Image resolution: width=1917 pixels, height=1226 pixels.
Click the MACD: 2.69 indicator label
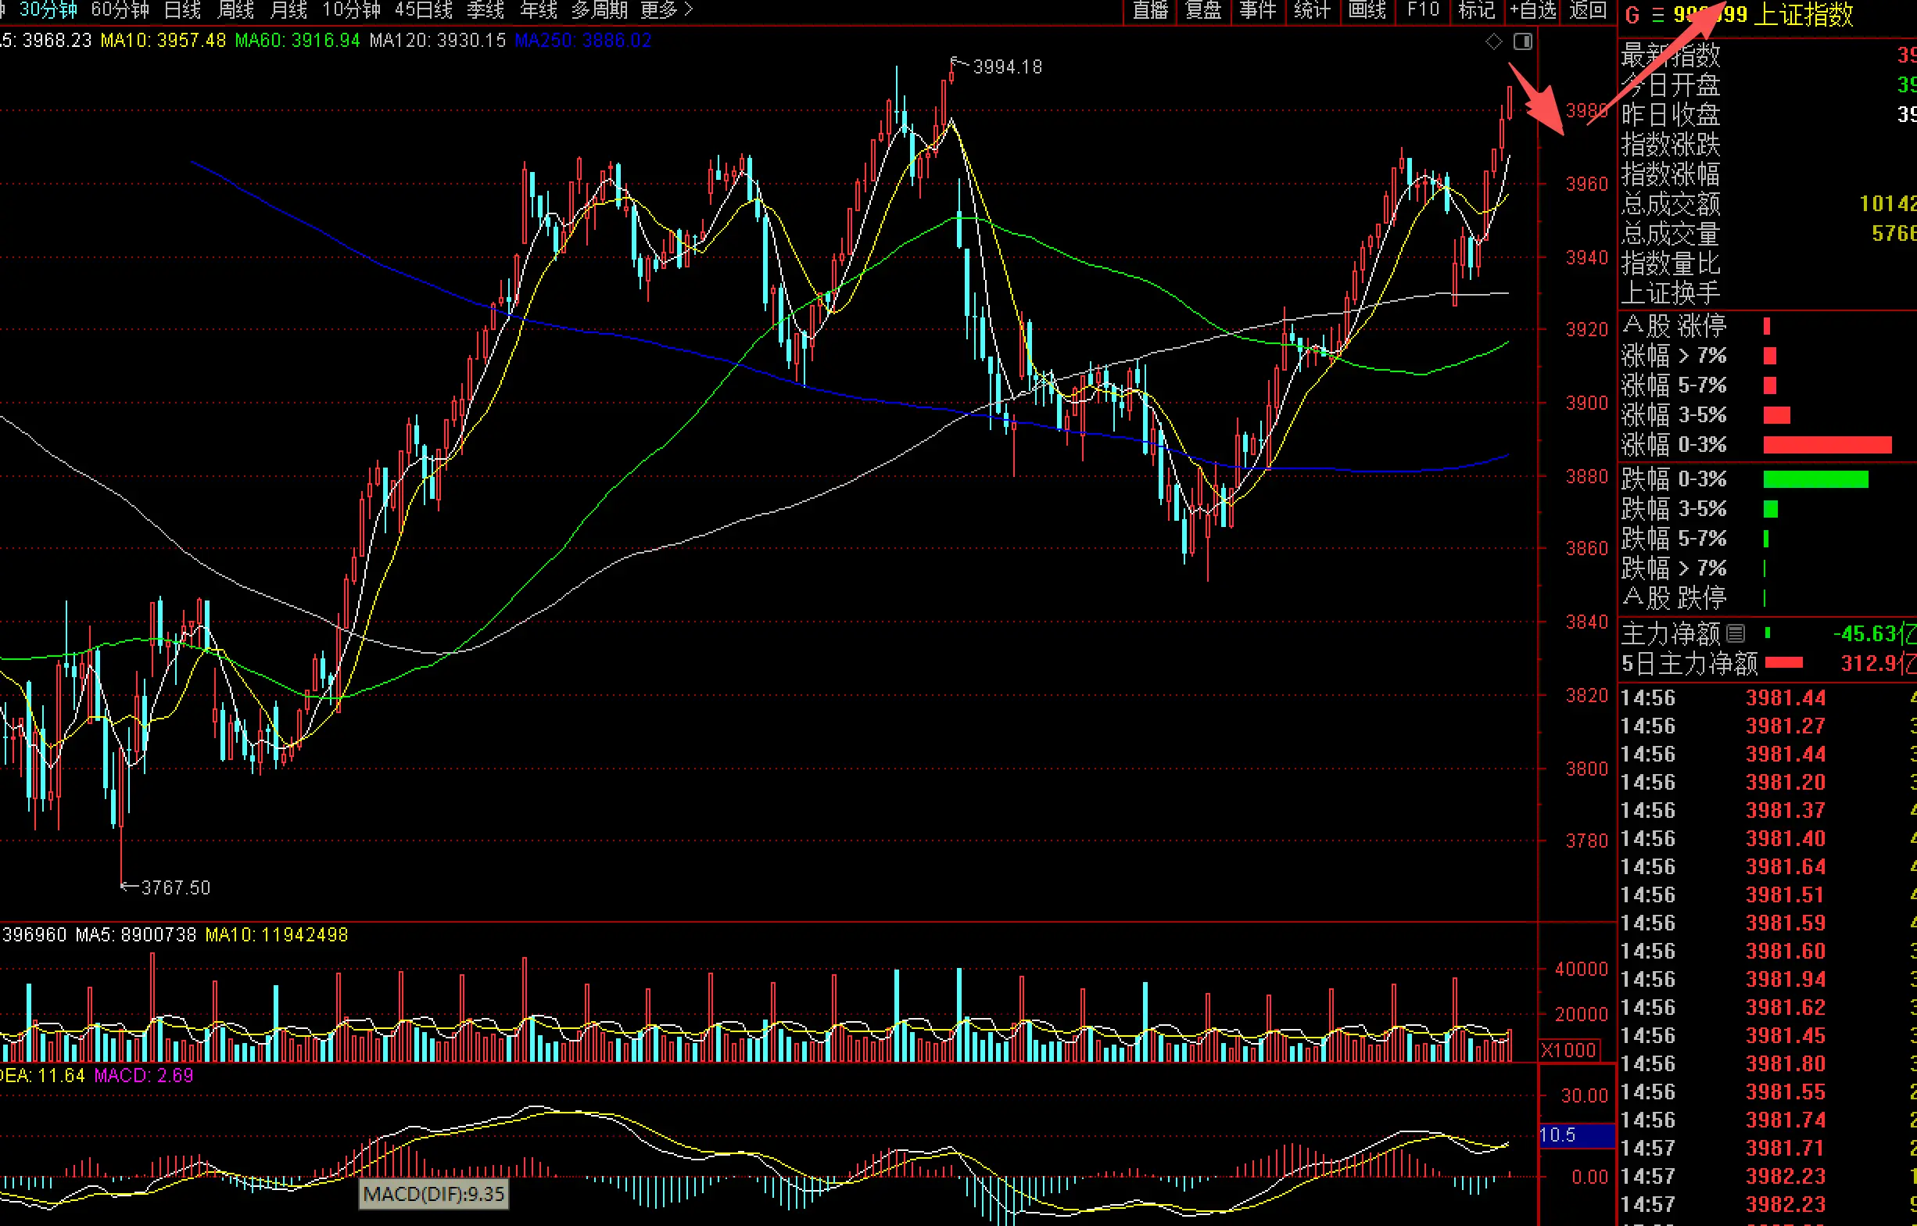[144, 1076]
